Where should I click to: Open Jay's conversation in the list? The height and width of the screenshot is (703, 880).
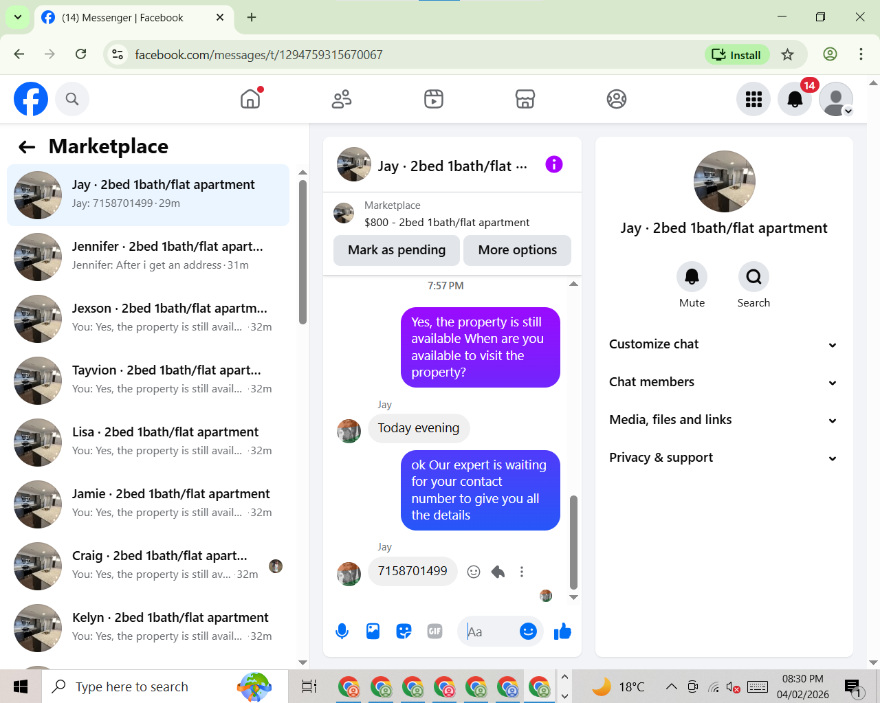(x=148, y=195)
